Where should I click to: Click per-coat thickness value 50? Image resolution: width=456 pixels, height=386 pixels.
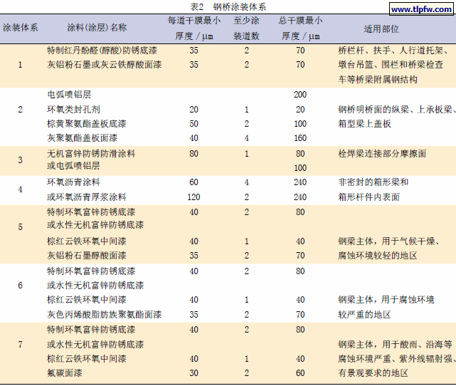(193, 124)
